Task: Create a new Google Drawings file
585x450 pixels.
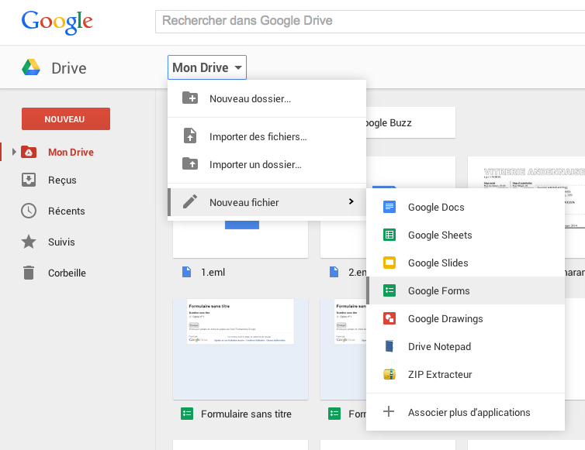Action: coord(466,318)
